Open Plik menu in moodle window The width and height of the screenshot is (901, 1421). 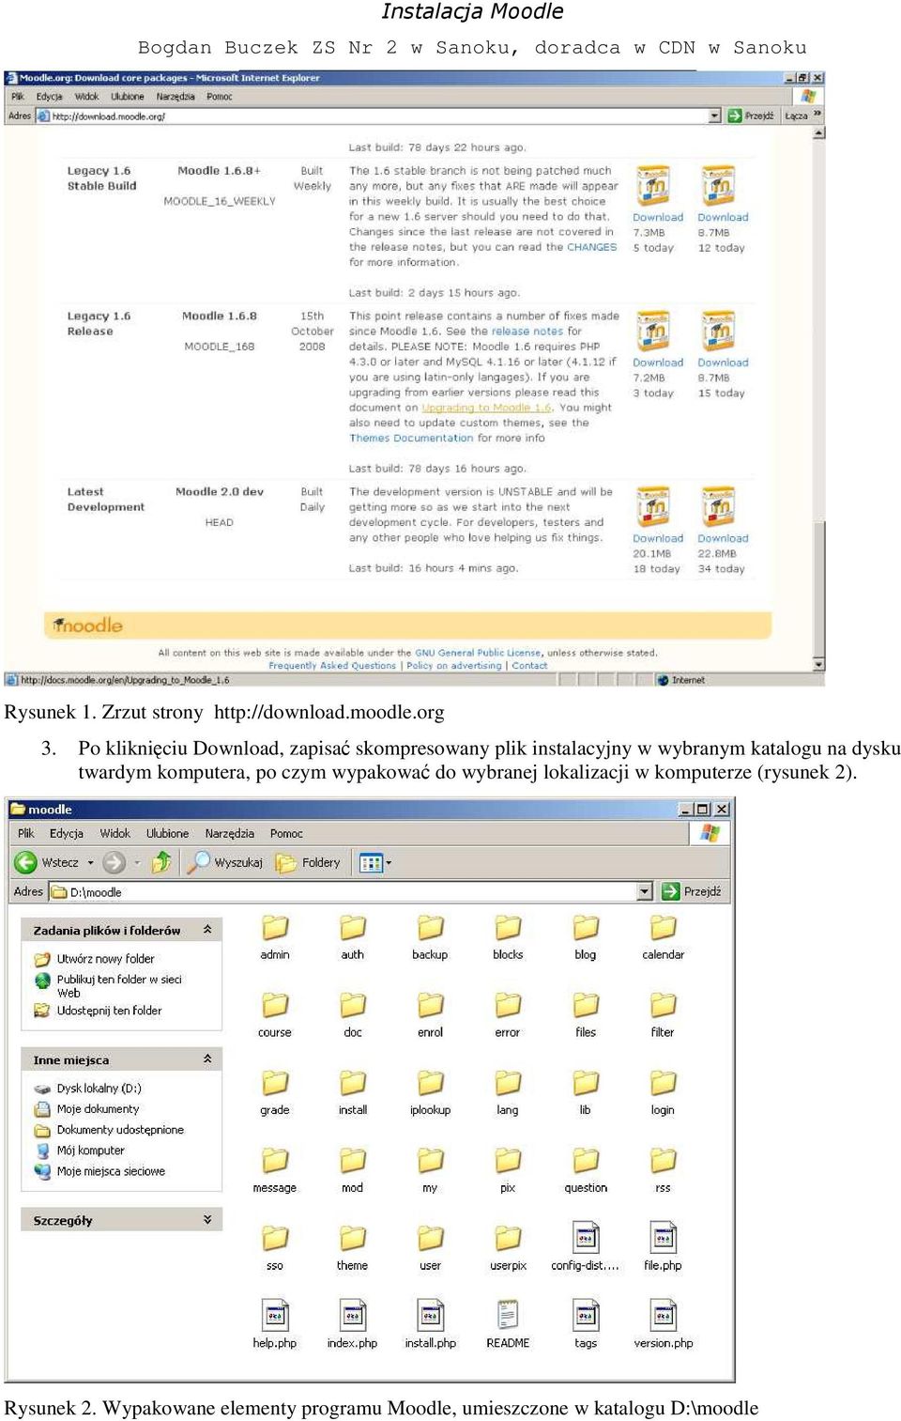pos(25,833)
